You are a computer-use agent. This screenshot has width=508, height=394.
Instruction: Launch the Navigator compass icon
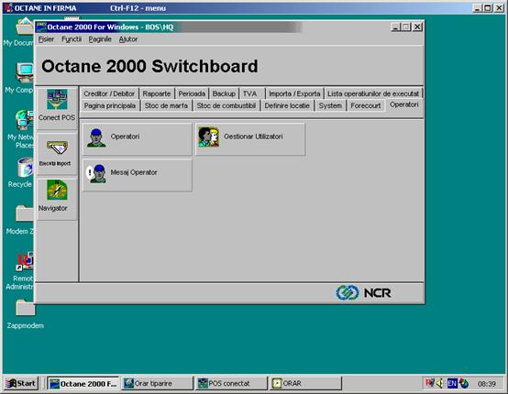click(57, 190)
